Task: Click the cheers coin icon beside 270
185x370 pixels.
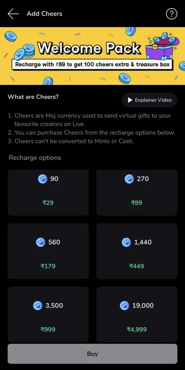Action: (129, 179)
